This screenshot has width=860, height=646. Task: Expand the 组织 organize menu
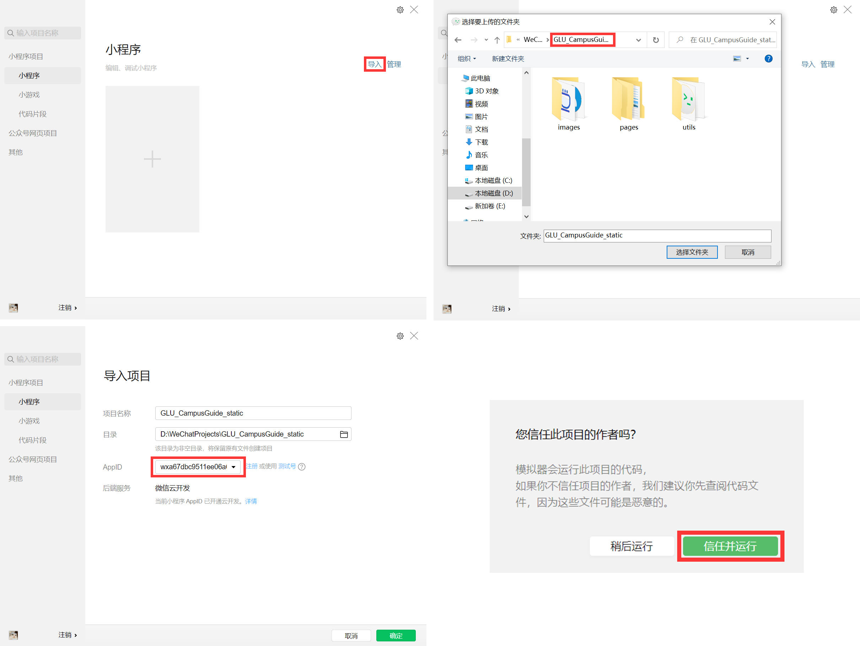point(467,59)
